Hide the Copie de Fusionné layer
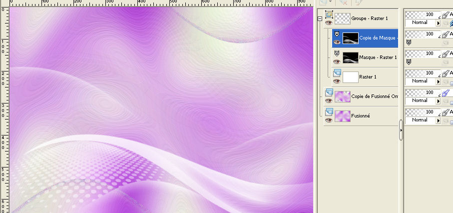Viewport: 453px width, 213px height. coord(329,100)
